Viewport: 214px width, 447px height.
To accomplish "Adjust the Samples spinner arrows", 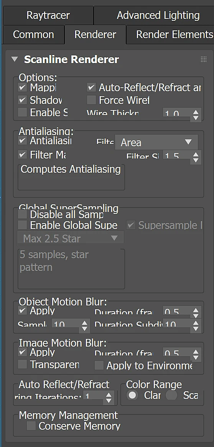I will click(84, 325).
